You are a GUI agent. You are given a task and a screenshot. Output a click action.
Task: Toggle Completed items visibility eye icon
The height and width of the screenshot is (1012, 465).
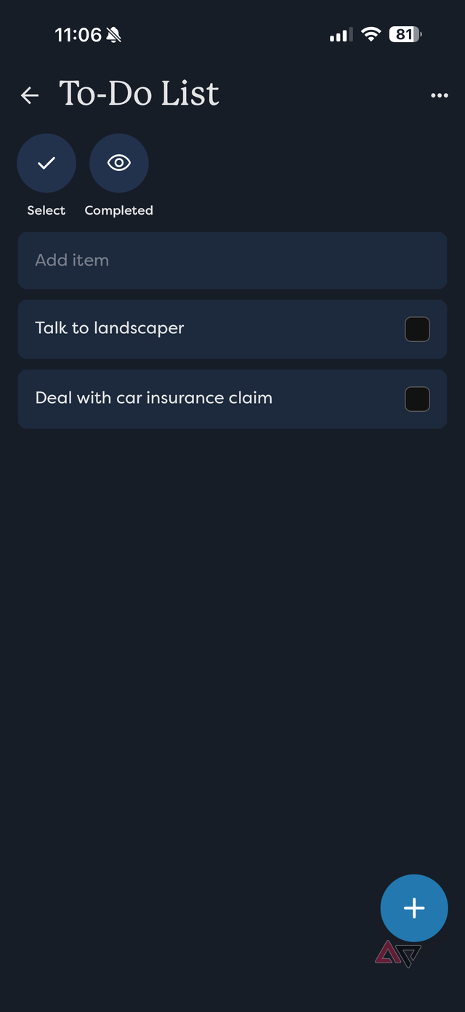pyautogui.click(x=118, y=163)
